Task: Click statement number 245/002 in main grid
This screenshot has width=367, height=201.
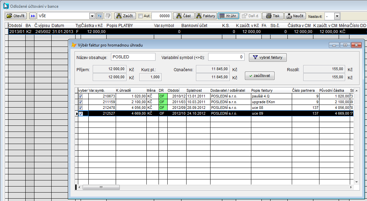Action: [43, 32]
